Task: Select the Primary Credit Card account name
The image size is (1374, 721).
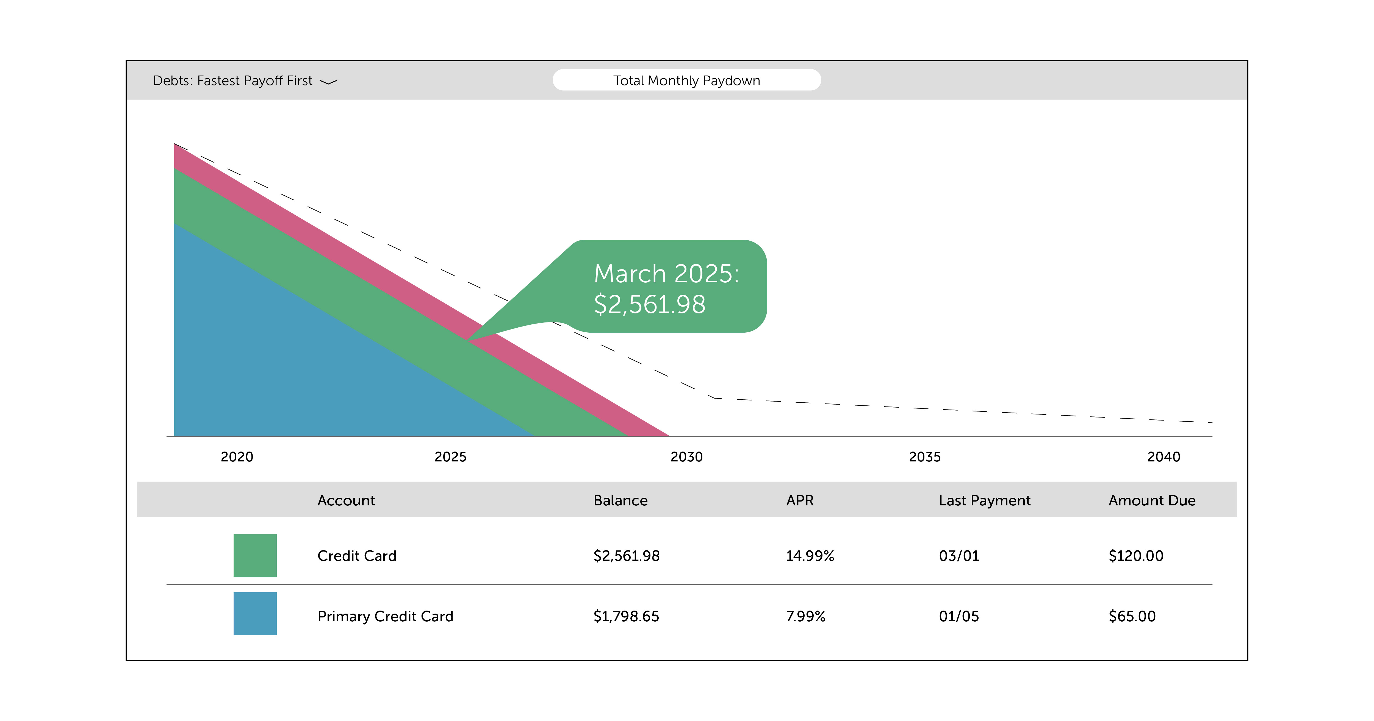Action: [x=385, y=616]
